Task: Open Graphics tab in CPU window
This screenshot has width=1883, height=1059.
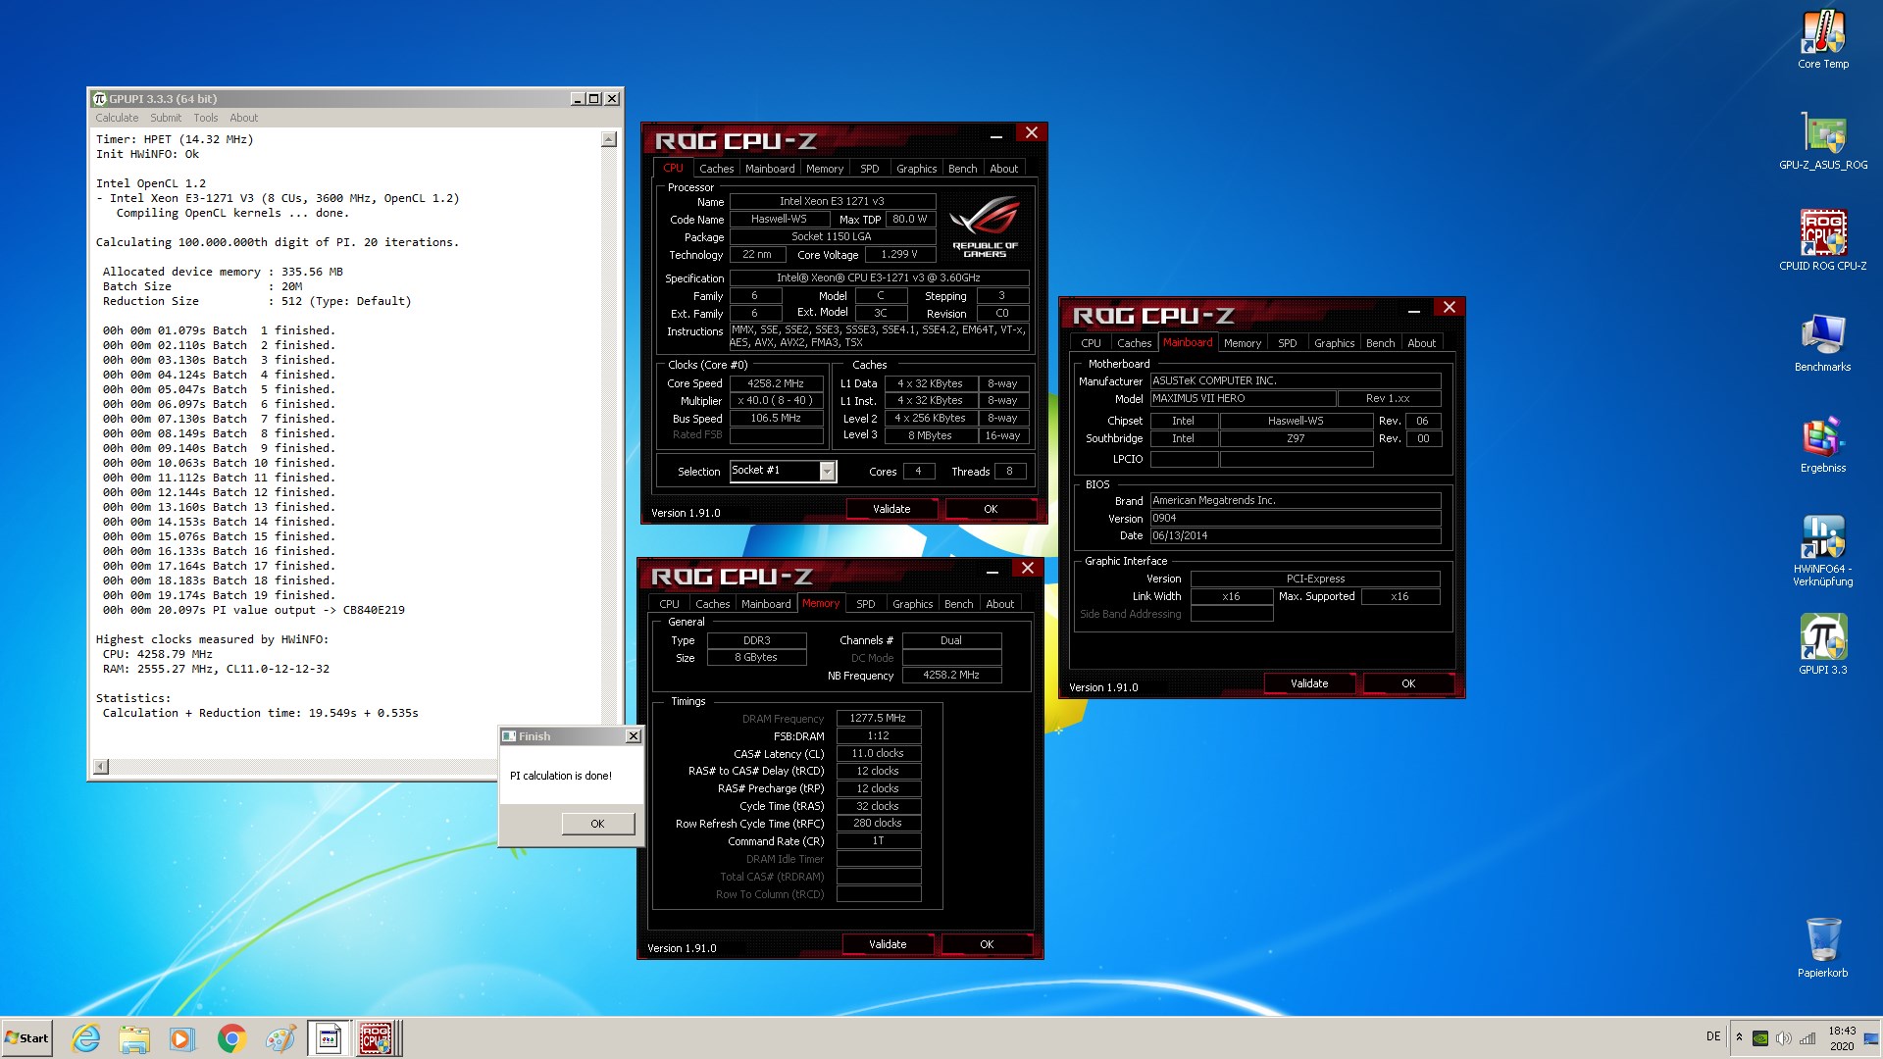Action: (x=917, y=169)
